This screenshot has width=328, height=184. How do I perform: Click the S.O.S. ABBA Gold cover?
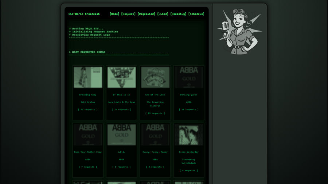pyautogui.click(x=121, y=135)
